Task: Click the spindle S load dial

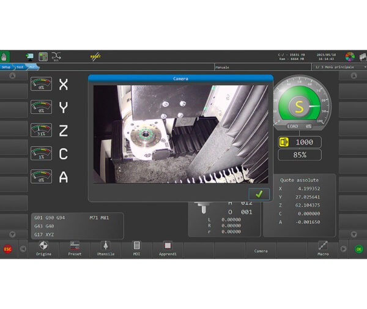Action: coord(300,106)
